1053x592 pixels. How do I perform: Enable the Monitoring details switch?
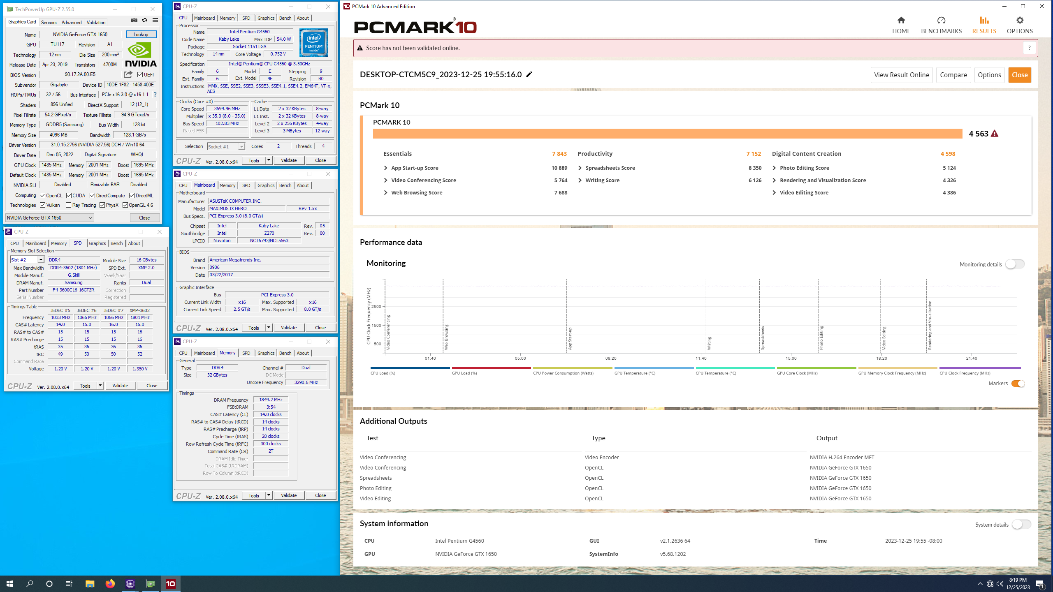[x=1015, y=264]
